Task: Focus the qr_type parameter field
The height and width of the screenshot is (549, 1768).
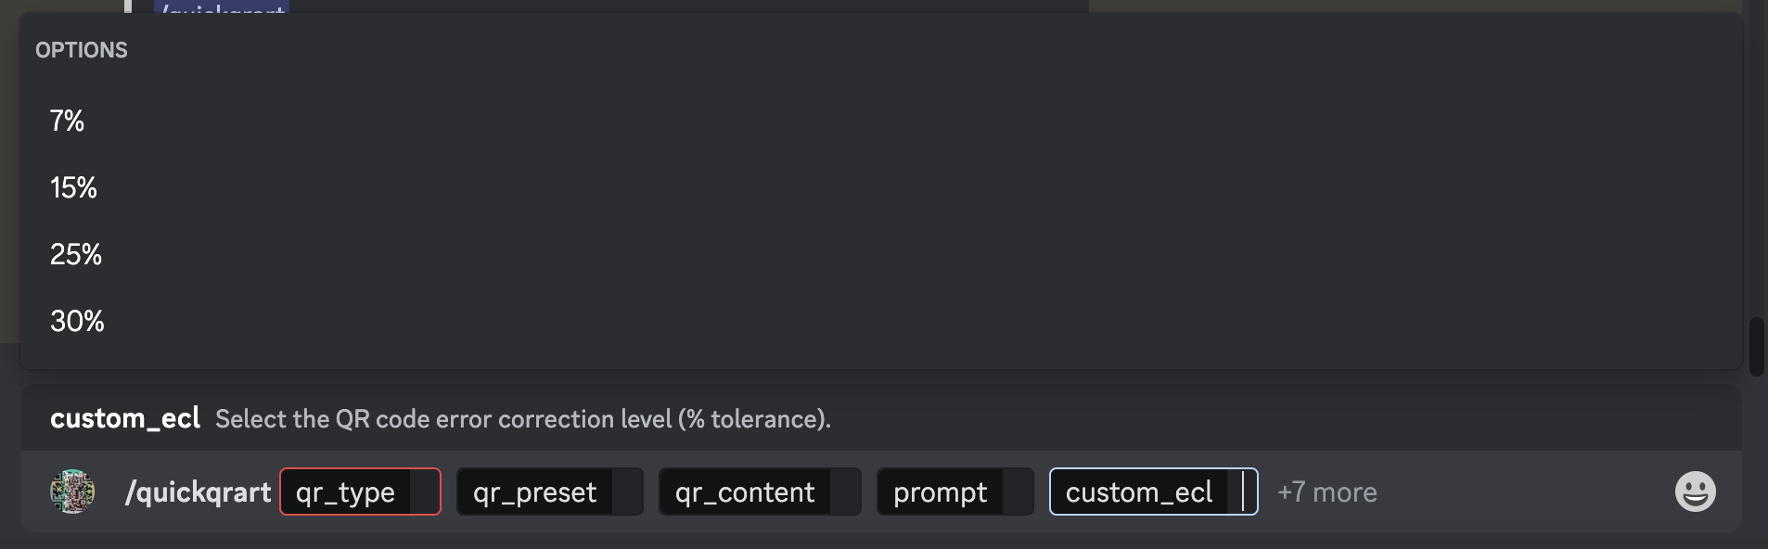Action: [x=360, y=492]
